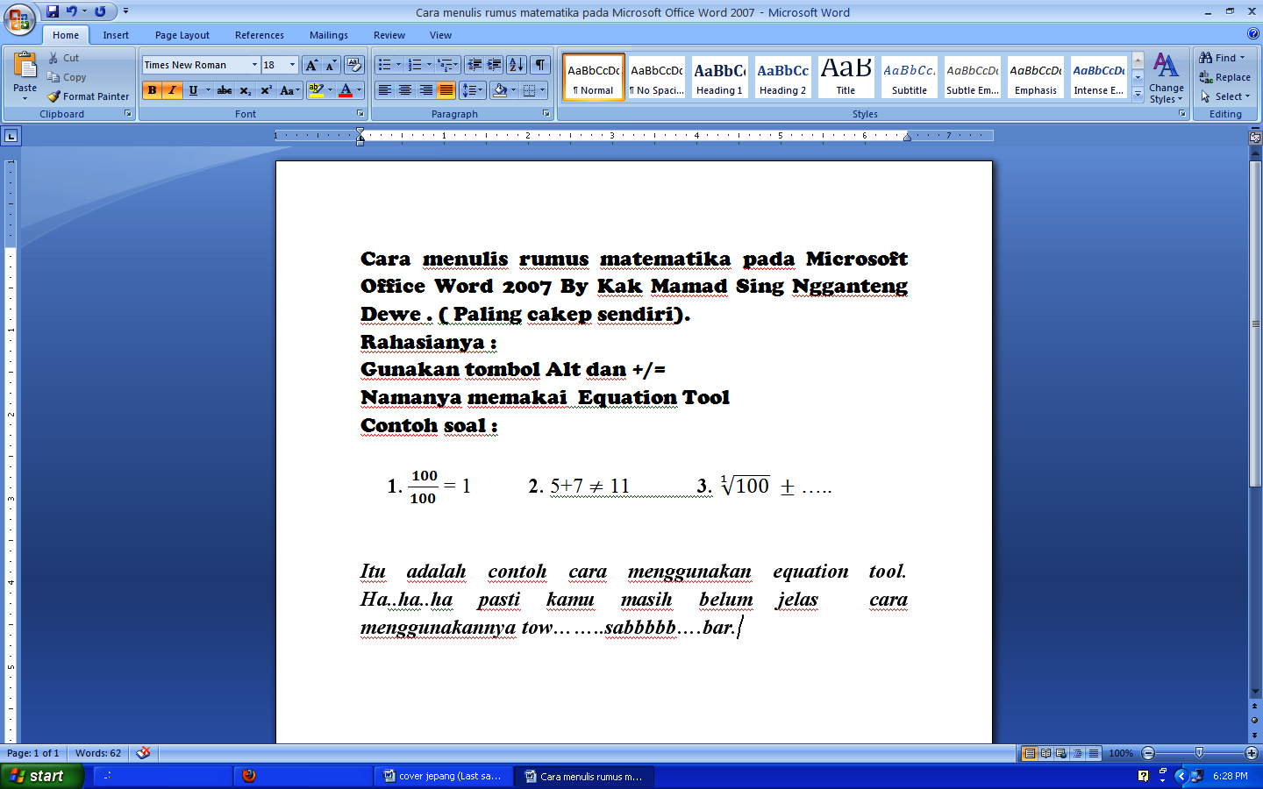Align text to the left
The width and height of the screenshot is (1263, 789).
tap(384, 90)
